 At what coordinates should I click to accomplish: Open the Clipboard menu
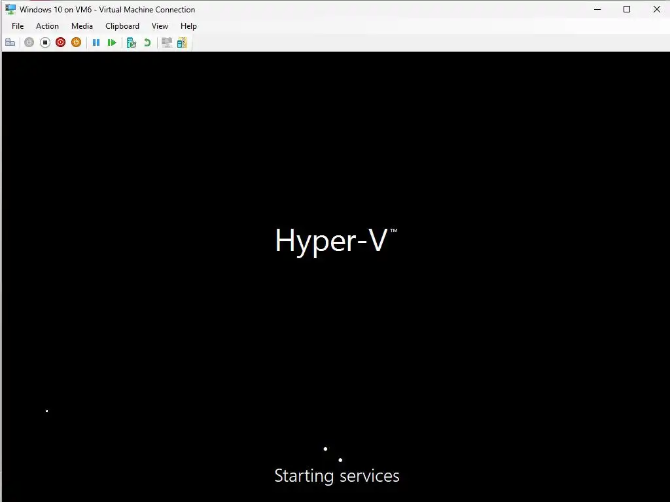(x=122, y=26)
